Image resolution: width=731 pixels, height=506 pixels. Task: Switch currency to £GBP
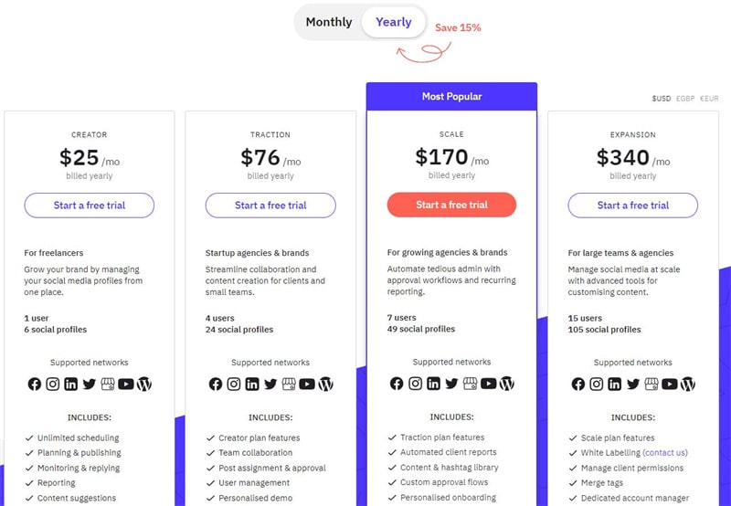[685, 99]
